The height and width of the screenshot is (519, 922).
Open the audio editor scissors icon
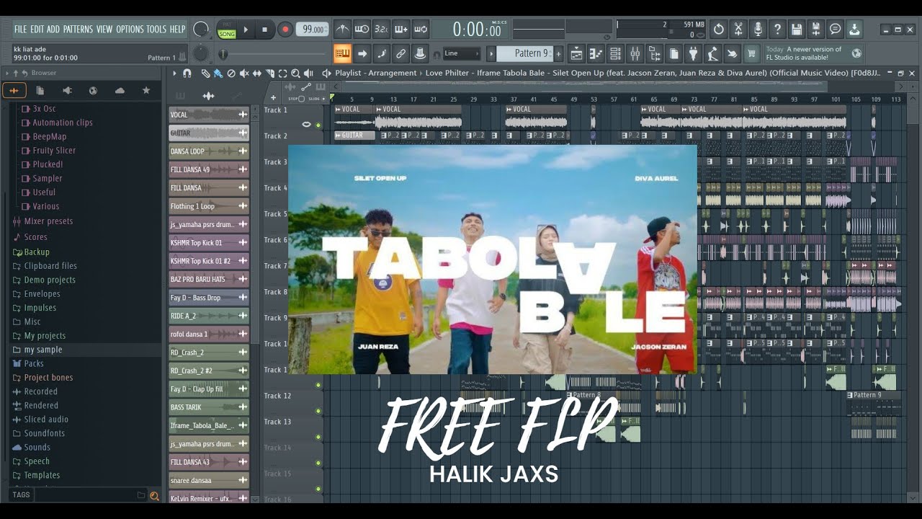coord(738,30)
